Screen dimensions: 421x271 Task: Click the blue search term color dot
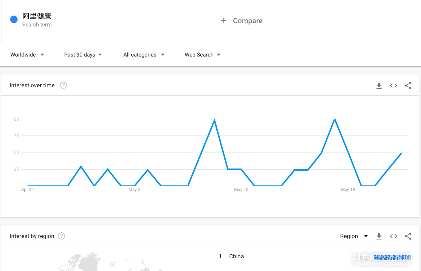coord(14,20)
